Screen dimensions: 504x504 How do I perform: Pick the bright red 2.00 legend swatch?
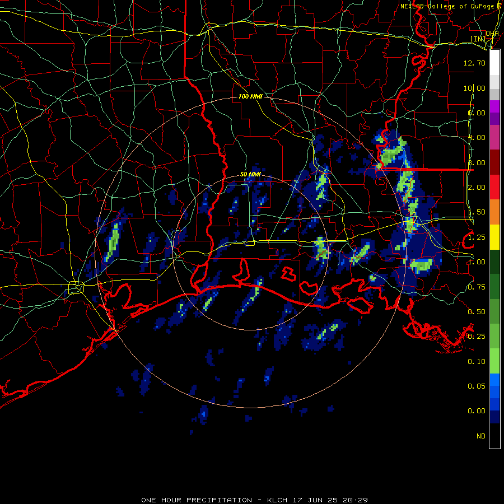pos(494,187)
